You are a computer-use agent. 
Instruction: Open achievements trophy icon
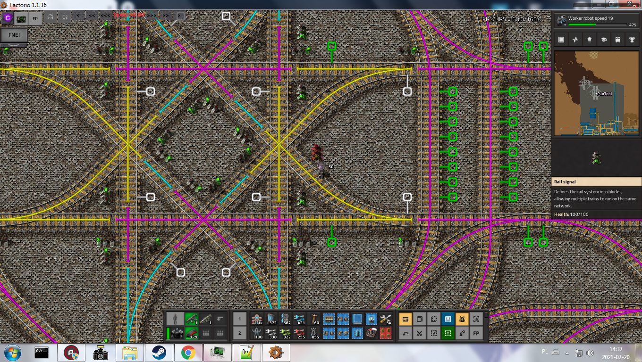click(632, 40)
